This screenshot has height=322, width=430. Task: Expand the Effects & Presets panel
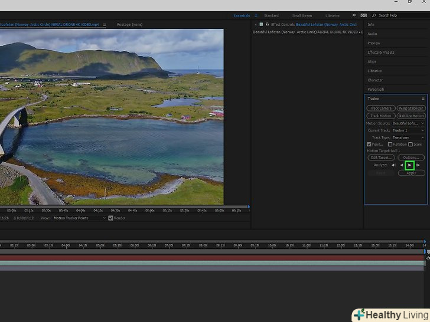coord(381,52)
